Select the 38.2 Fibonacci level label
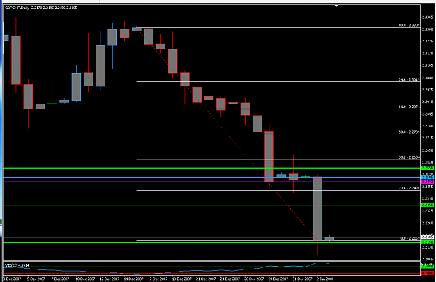 click(409, 157)
